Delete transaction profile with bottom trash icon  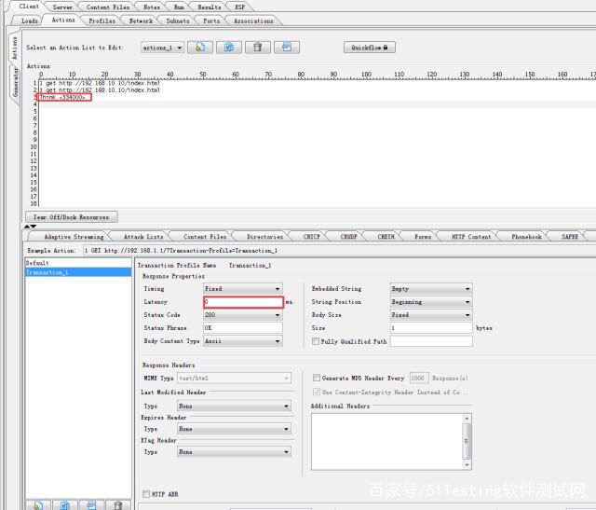click(118, 505)
